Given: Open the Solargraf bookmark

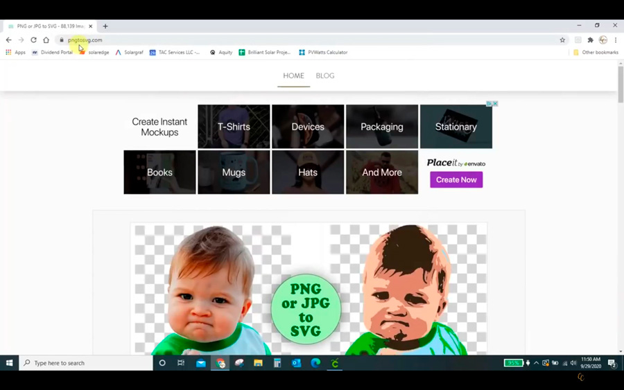Looking at the screenshot, I should click(130, 52).
